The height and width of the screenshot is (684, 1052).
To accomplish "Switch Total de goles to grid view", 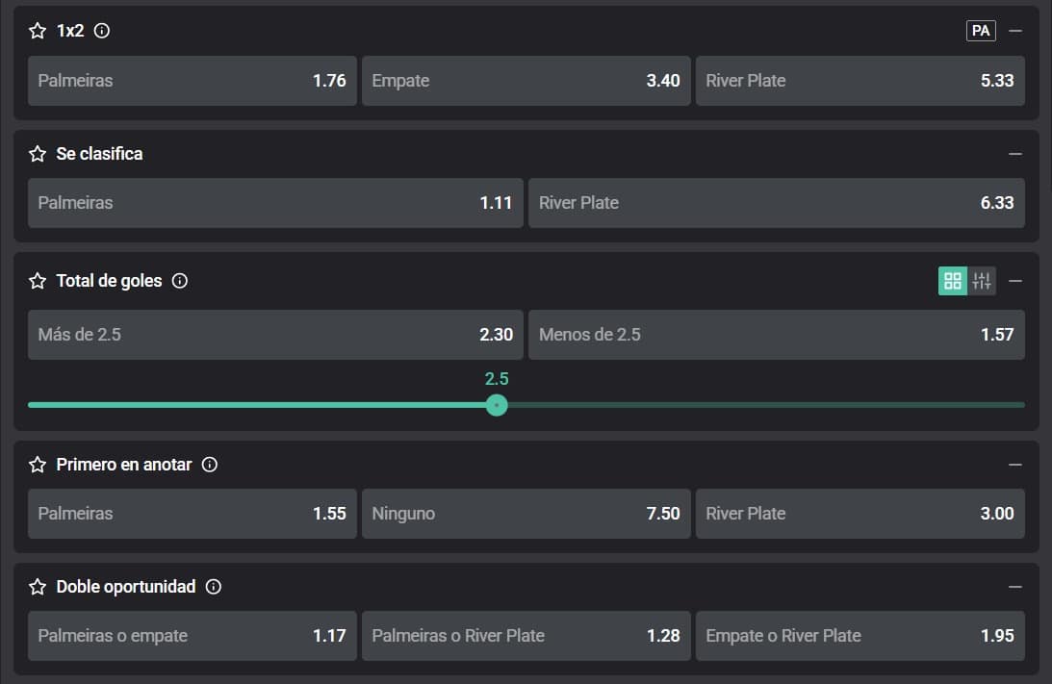I will click(953, 281).
